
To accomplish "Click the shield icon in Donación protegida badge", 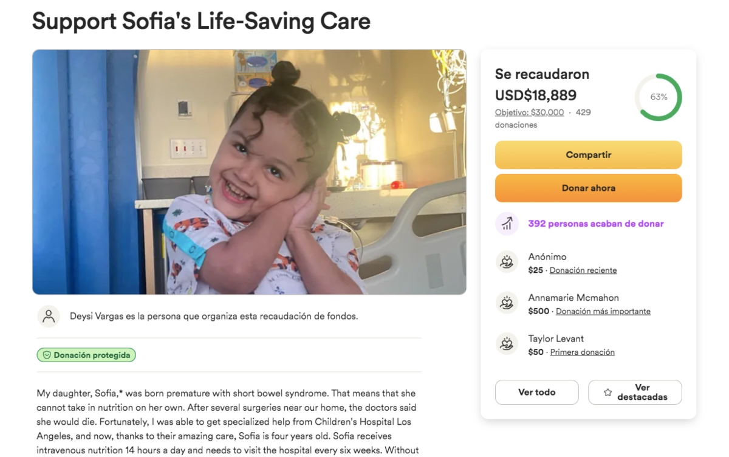I will coord(47,356).
